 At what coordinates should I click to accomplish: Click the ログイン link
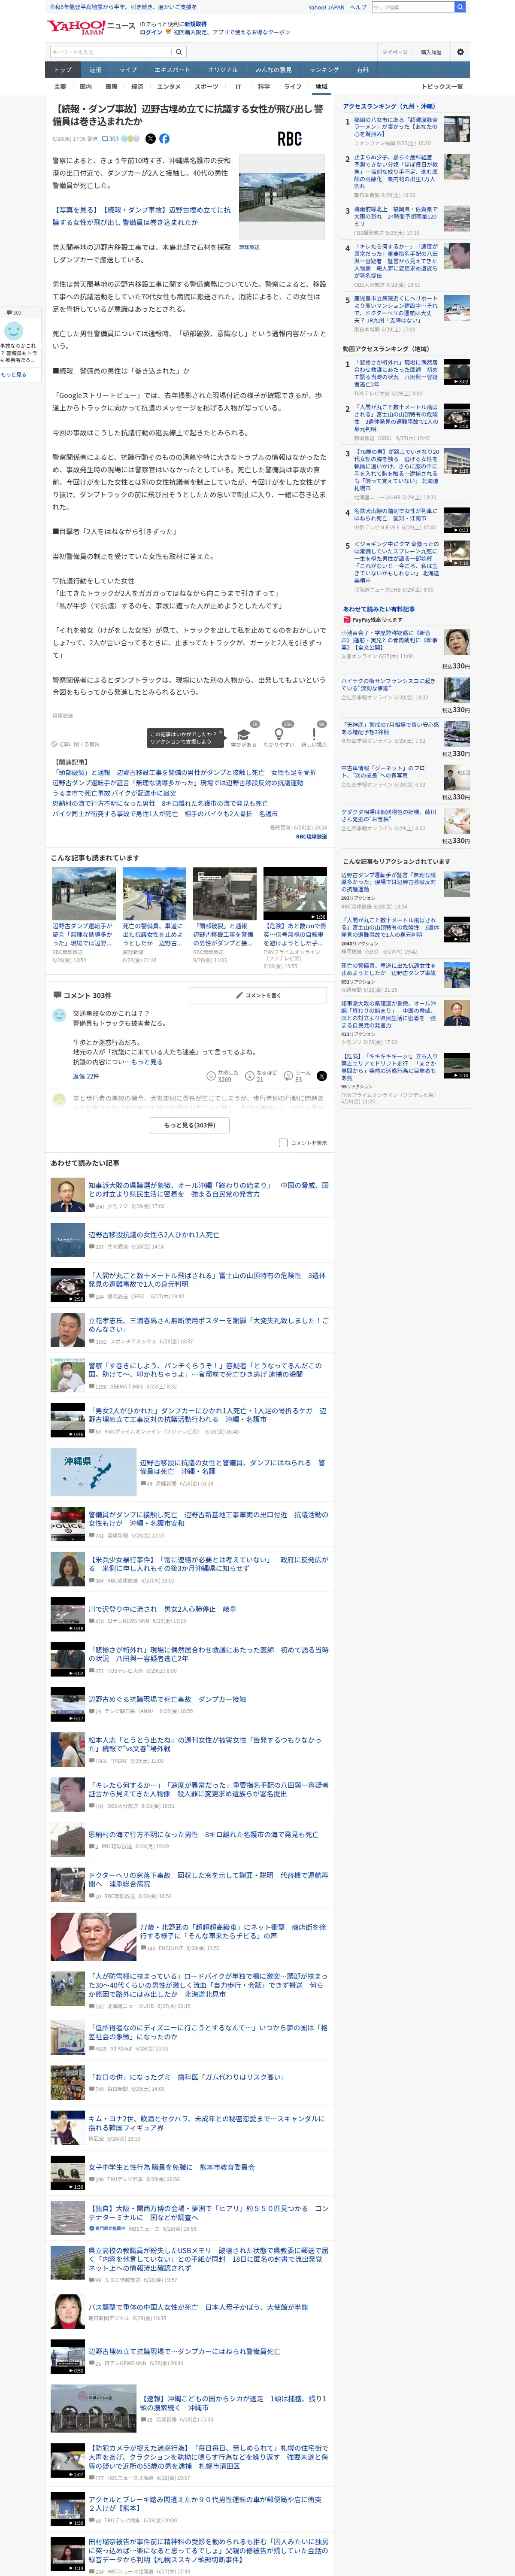click(151, 32)
